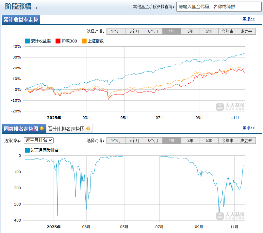Viewport: 263px width, 233px height.
Task: Click the -20% axis label on return chart
Action: point(16,111)
